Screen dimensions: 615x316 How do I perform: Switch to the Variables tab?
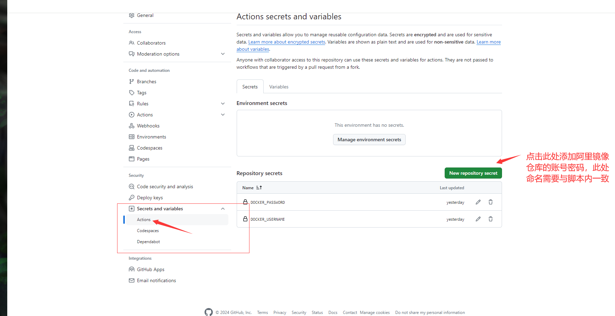click(279, 87)
